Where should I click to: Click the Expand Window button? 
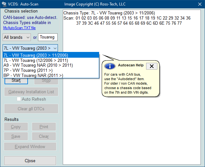(30, 146)
